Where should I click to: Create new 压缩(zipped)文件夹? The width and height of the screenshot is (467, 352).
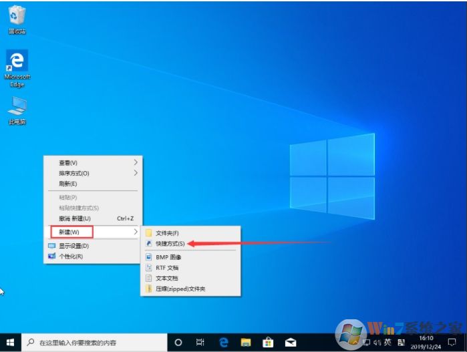(190, 289)
